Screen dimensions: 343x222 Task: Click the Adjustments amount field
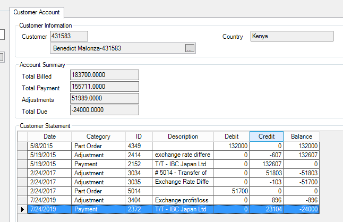coord(105,98)
